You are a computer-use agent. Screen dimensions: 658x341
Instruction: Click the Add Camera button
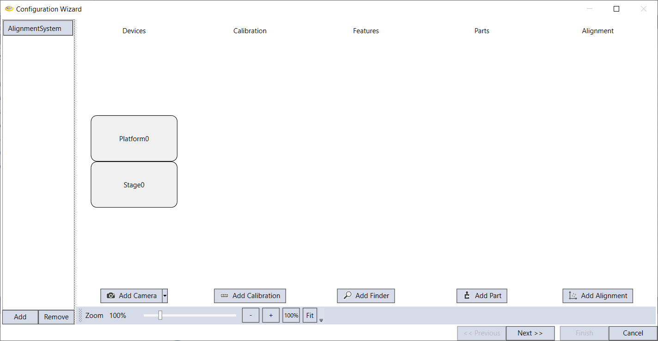tap(131, 296)
